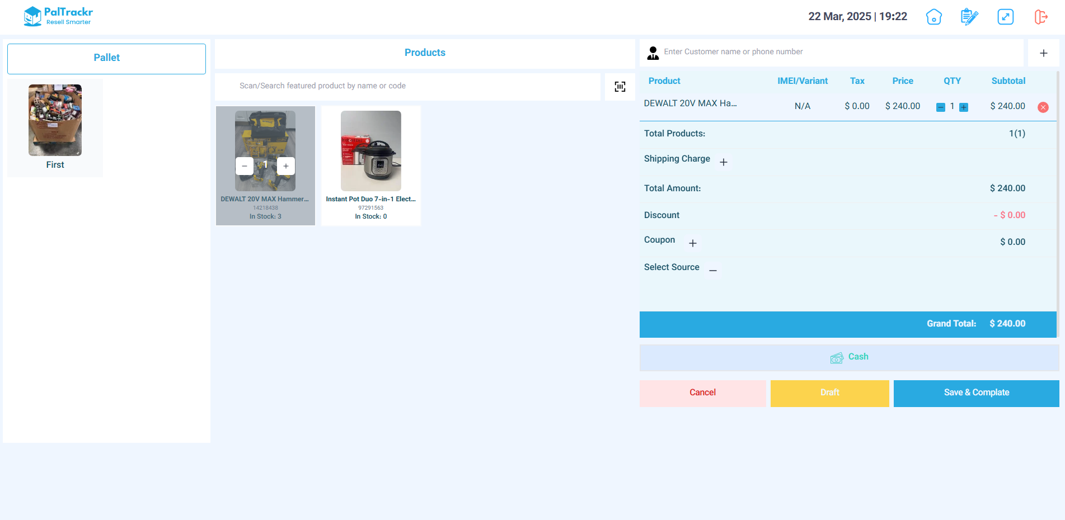The height and width of the screenshot is (520, 1065).
Task: Click the Draft button
Action: 830,393
